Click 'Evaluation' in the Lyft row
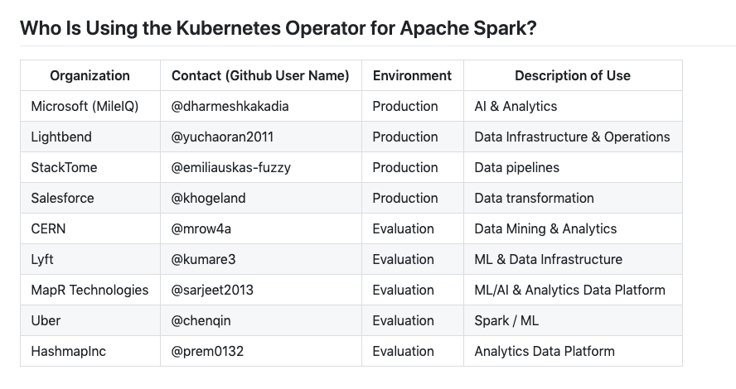This screenshot has height=389, width=736. click(x=403, y=259)
